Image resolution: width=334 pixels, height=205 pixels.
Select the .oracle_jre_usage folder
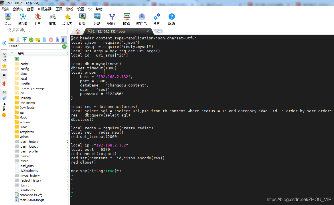29,89
